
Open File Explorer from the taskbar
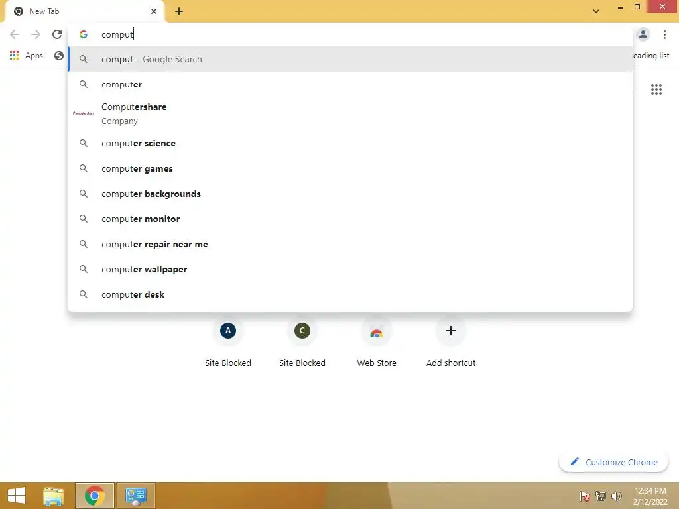[x=54, y=496]
